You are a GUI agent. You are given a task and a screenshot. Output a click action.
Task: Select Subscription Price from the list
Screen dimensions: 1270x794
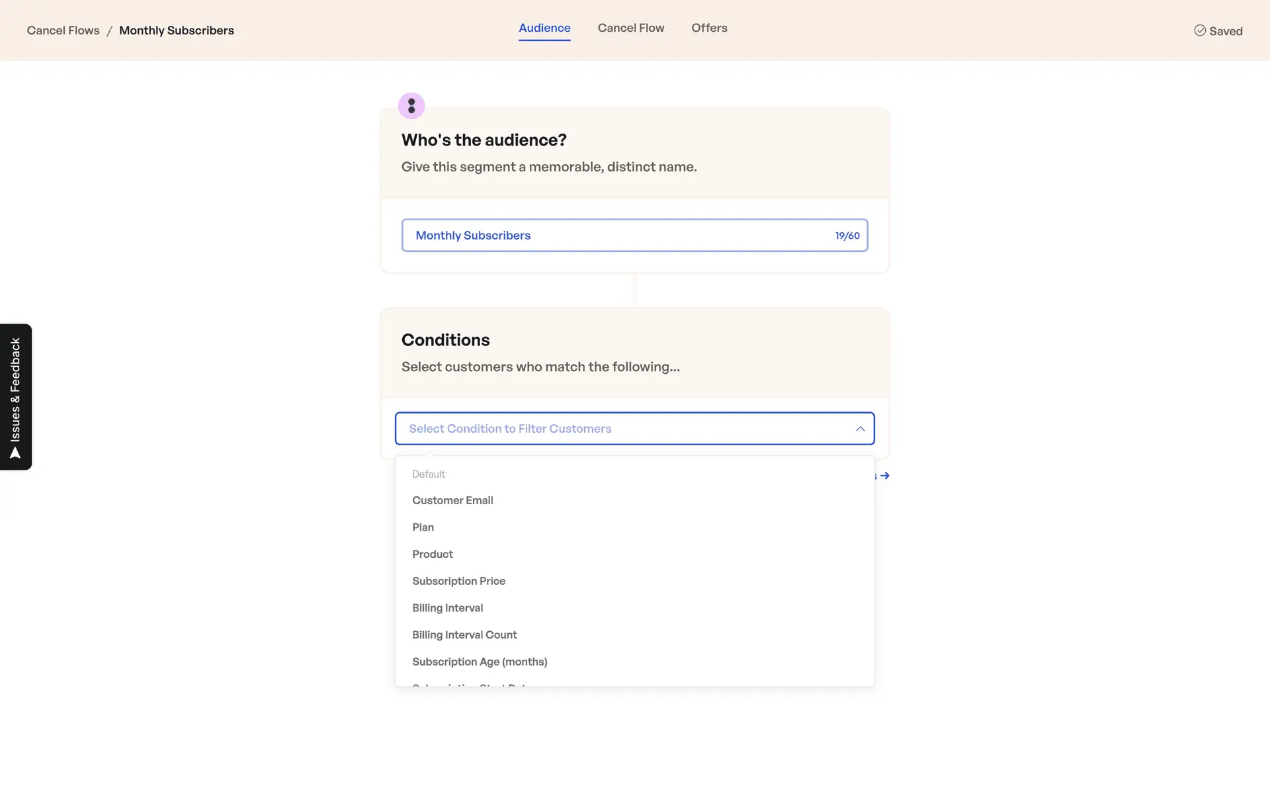click(x=458, y=581)
